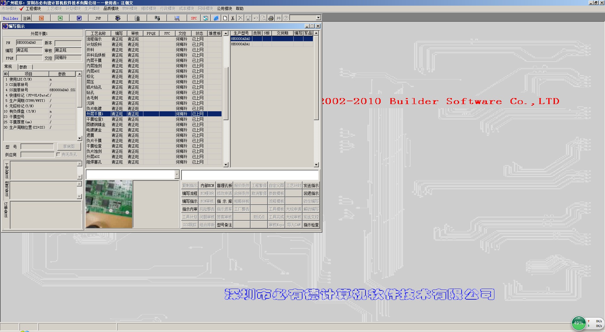605x332 pixels.
Task: Click the PowerPoint icon in the toolbar
Action: pyautogui.click(x=41, y=18)
